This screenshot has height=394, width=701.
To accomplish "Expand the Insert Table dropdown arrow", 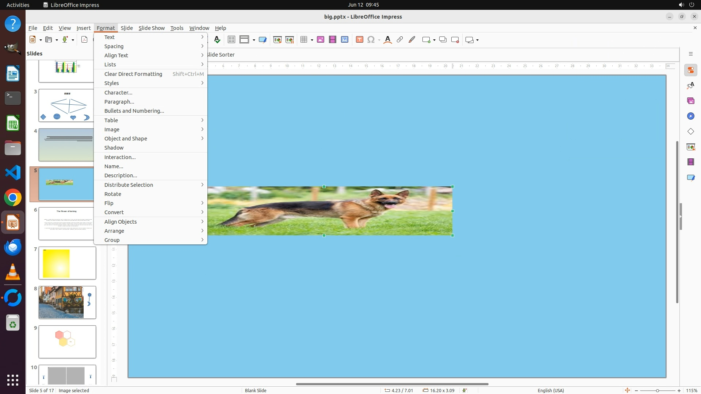I will tap(312, 40).
